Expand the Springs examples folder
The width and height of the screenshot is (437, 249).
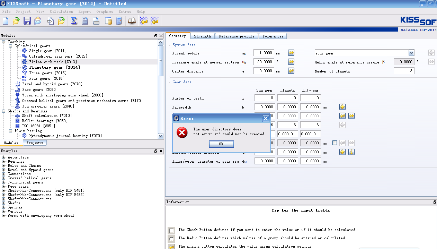[x=4, y=207]
